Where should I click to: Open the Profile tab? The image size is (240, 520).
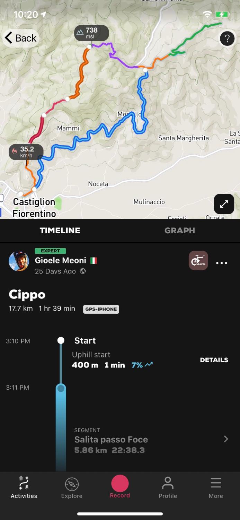(168, 487)
